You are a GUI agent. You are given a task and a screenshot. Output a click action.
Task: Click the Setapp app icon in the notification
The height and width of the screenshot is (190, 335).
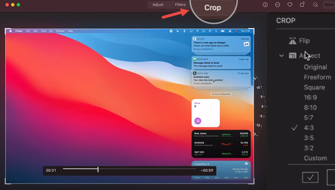[194, 39]
